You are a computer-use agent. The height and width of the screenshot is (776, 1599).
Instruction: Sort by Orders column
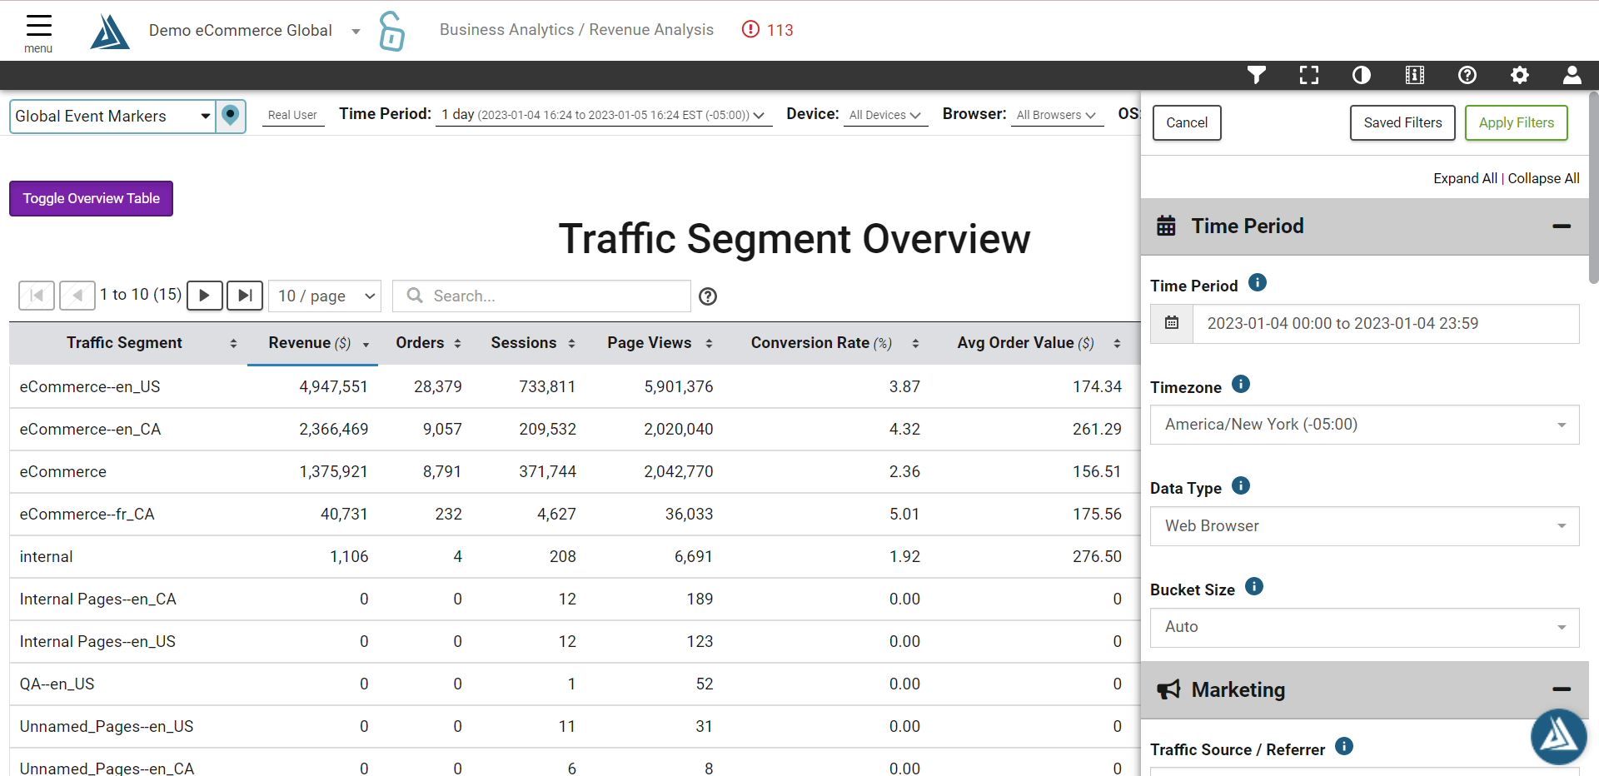coord(427,343)
